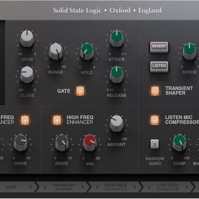Click the green ATTACK knob

coord(117,38)
